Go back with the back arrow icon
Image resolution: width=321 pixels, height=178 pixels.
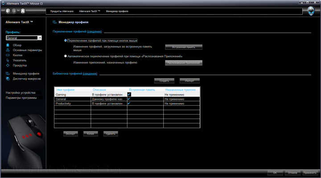pos(8,11)
